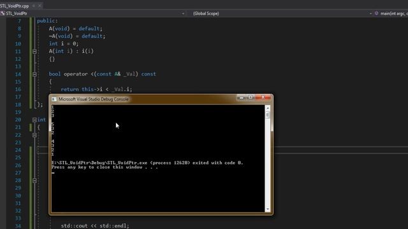
Task: Place cursor on 'A(void) = default;' line
Action: coord(76,29)
